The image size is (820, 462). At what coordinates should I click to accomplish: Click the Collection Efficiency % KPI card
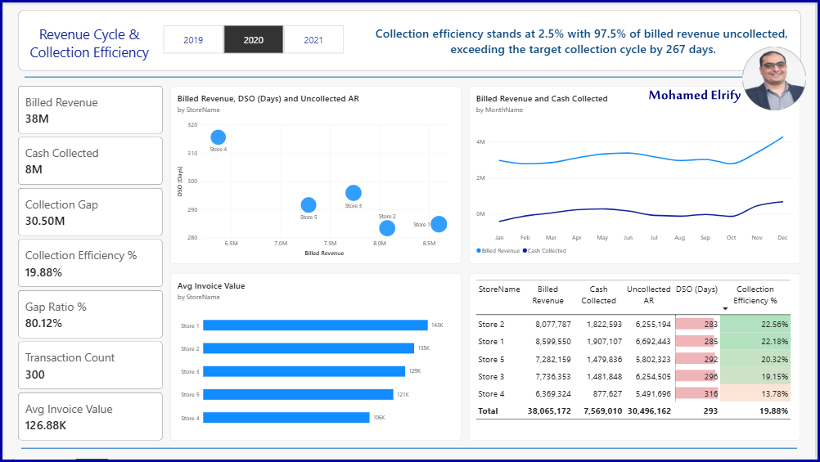91,263
